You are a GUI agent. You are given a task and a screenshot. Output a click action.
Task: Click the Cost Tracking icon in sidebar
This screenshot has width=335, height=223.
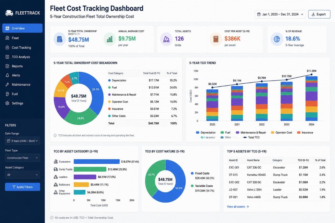click(x=8, y=47)
